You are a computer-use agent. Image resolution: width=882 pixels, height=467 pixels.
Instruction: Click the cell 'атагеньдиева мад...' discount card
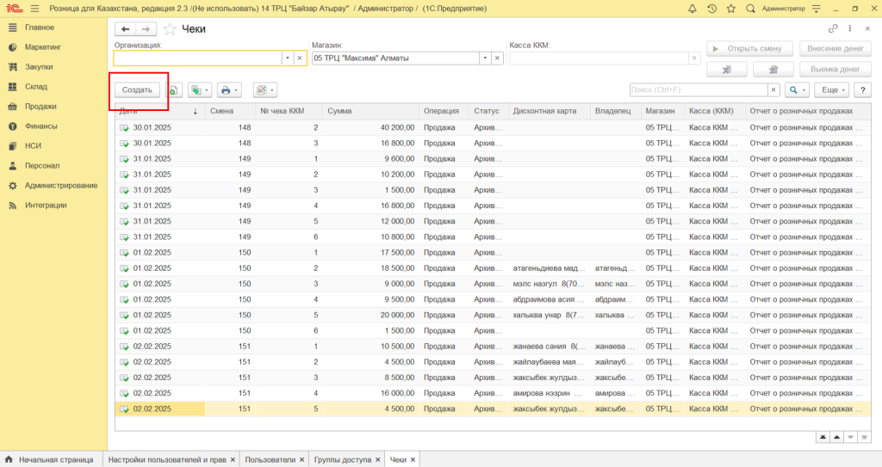(x=549, y=268)
